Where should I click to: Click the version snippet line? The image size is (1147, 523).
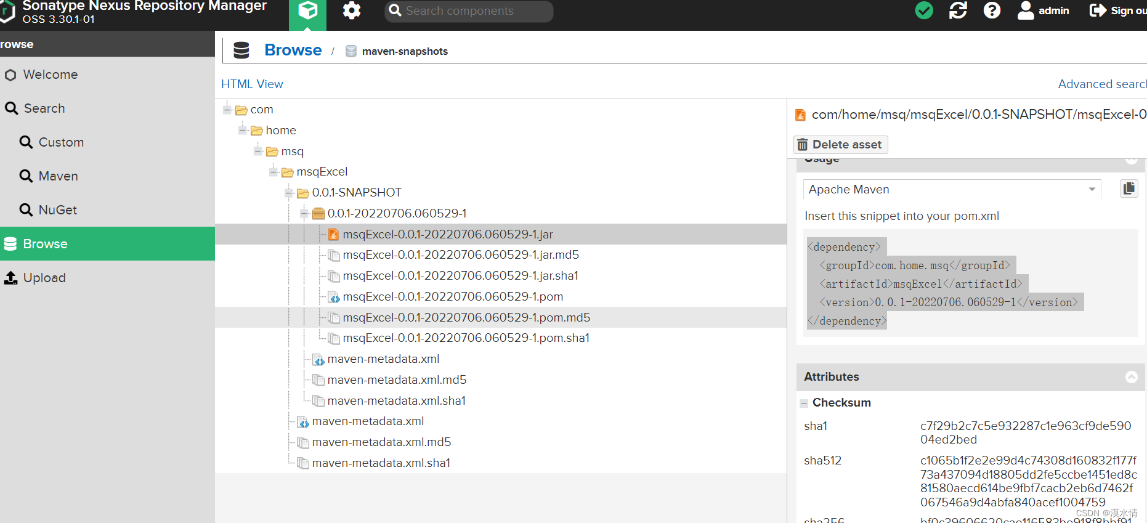pos(949,302)
